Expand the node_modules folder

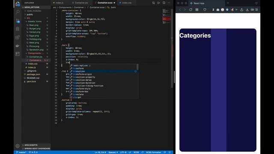(x=36, y=11)
